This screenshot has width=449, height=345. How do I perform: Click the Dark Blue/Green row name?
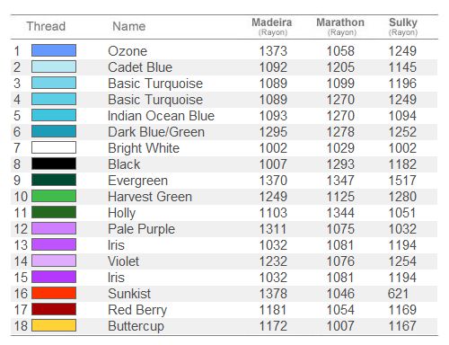(x=156, y=132)
